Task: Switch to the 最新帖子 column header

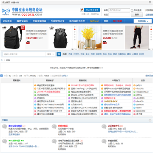Action: pos(50,80)
